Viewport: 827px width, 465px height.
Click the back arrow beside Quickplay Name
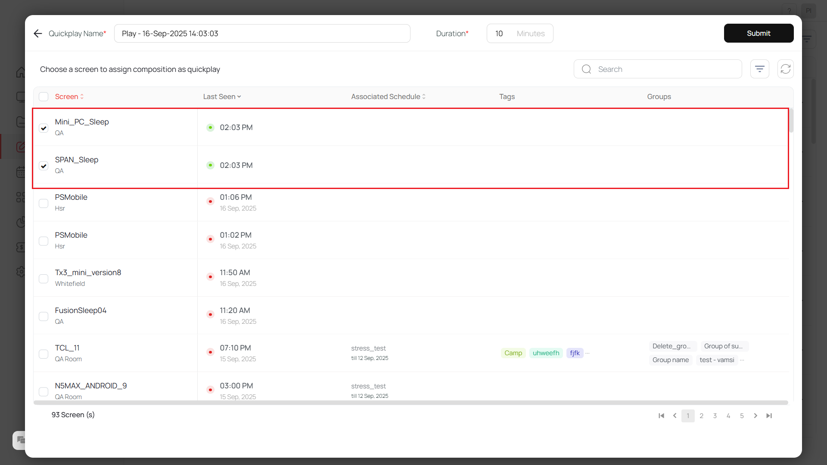(x=38, y=34)
